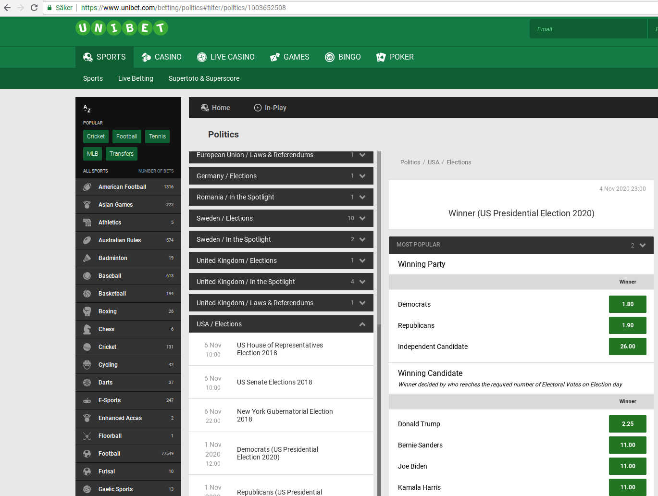
Task: Open Supertoto & Superscore submenu item
Action: click(204, 78)
